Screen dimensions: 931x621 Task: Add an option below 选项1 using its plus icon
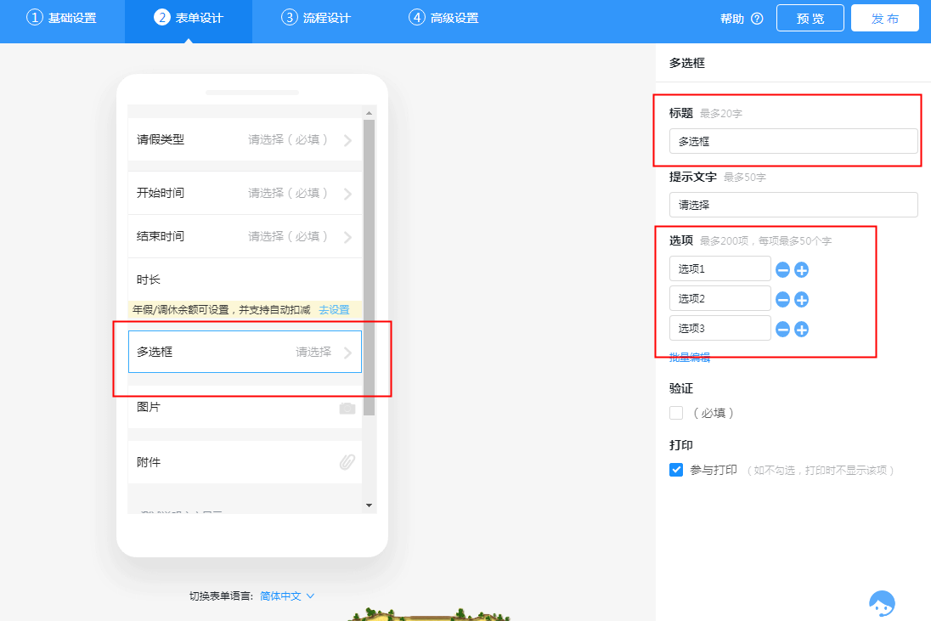coord(799,268)
